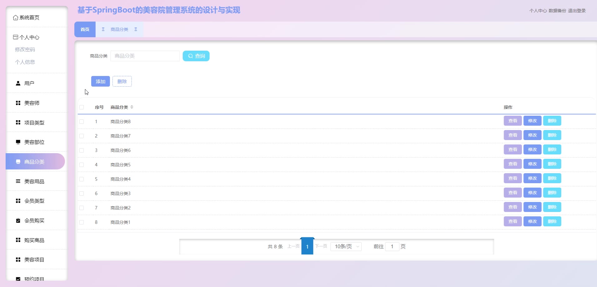Switch to the 首页 tab

[85, 29]
